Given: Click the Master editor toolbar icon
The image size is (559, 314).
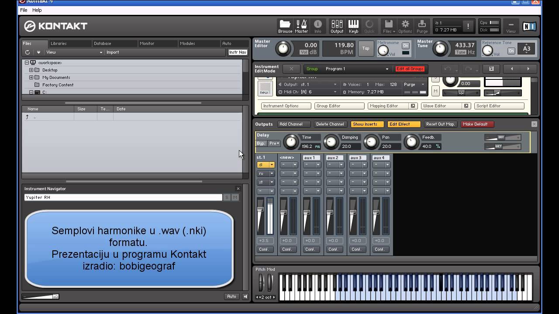Looking at the screenshot, I should pyautogui.click(x=301, y=26).
